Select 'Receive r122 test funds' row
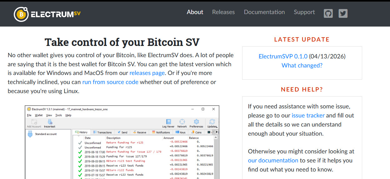390x179 pixels. pyautogui.click(x=146, y=175)
